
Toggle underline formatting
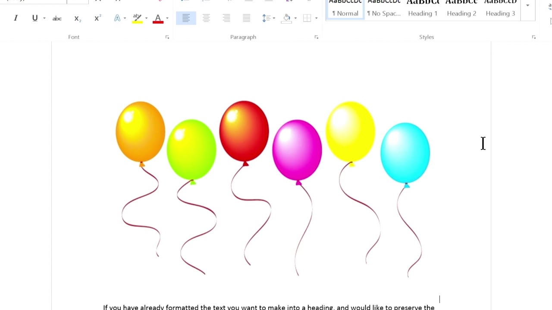pos(34,18)
